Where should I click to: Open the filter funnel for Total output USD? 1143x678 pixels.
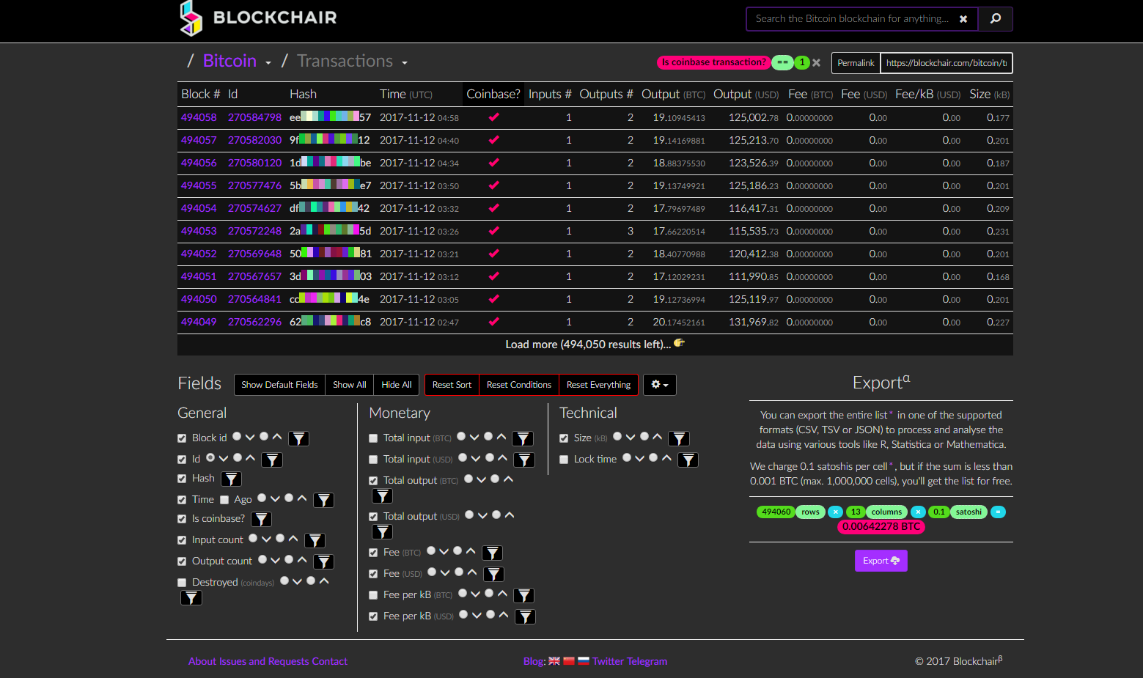pyautogui.click(x=382, y=532)
